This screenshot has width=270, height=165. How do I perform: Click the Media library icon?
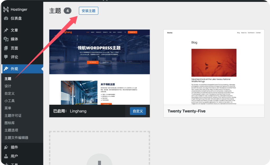[6, 39]
